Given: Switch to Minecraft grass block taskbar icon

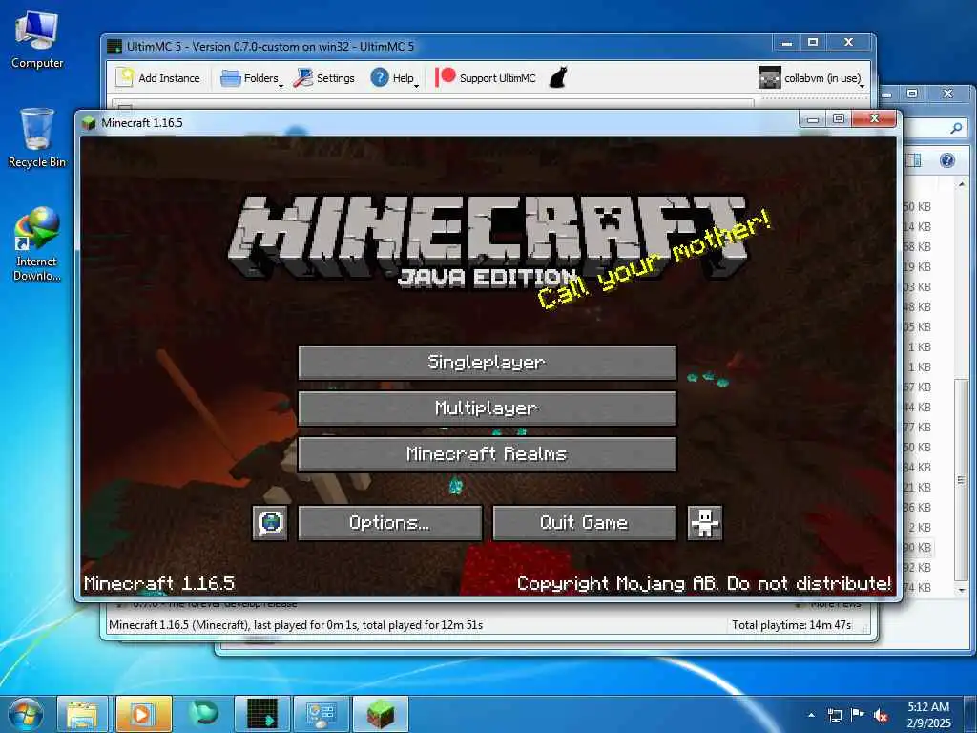Looking at the screenshot, I should tap(380, 714).
